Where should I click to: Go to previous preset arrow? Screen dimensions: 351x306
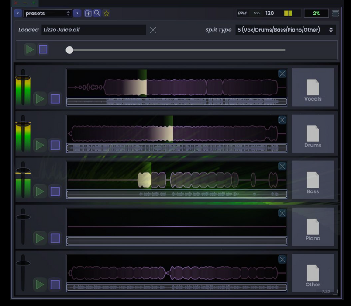click(18, 13)
